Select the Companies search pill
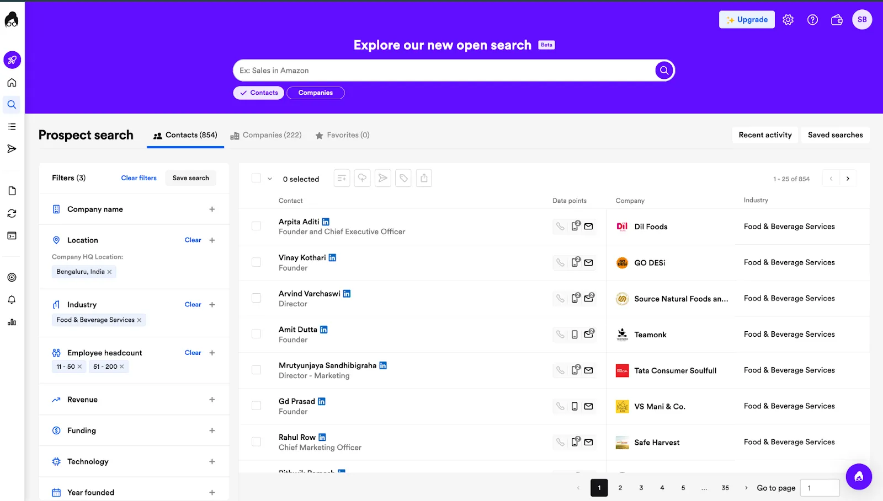Image resolution: width=883 pixels, height=501 pixels. (316, 93)
